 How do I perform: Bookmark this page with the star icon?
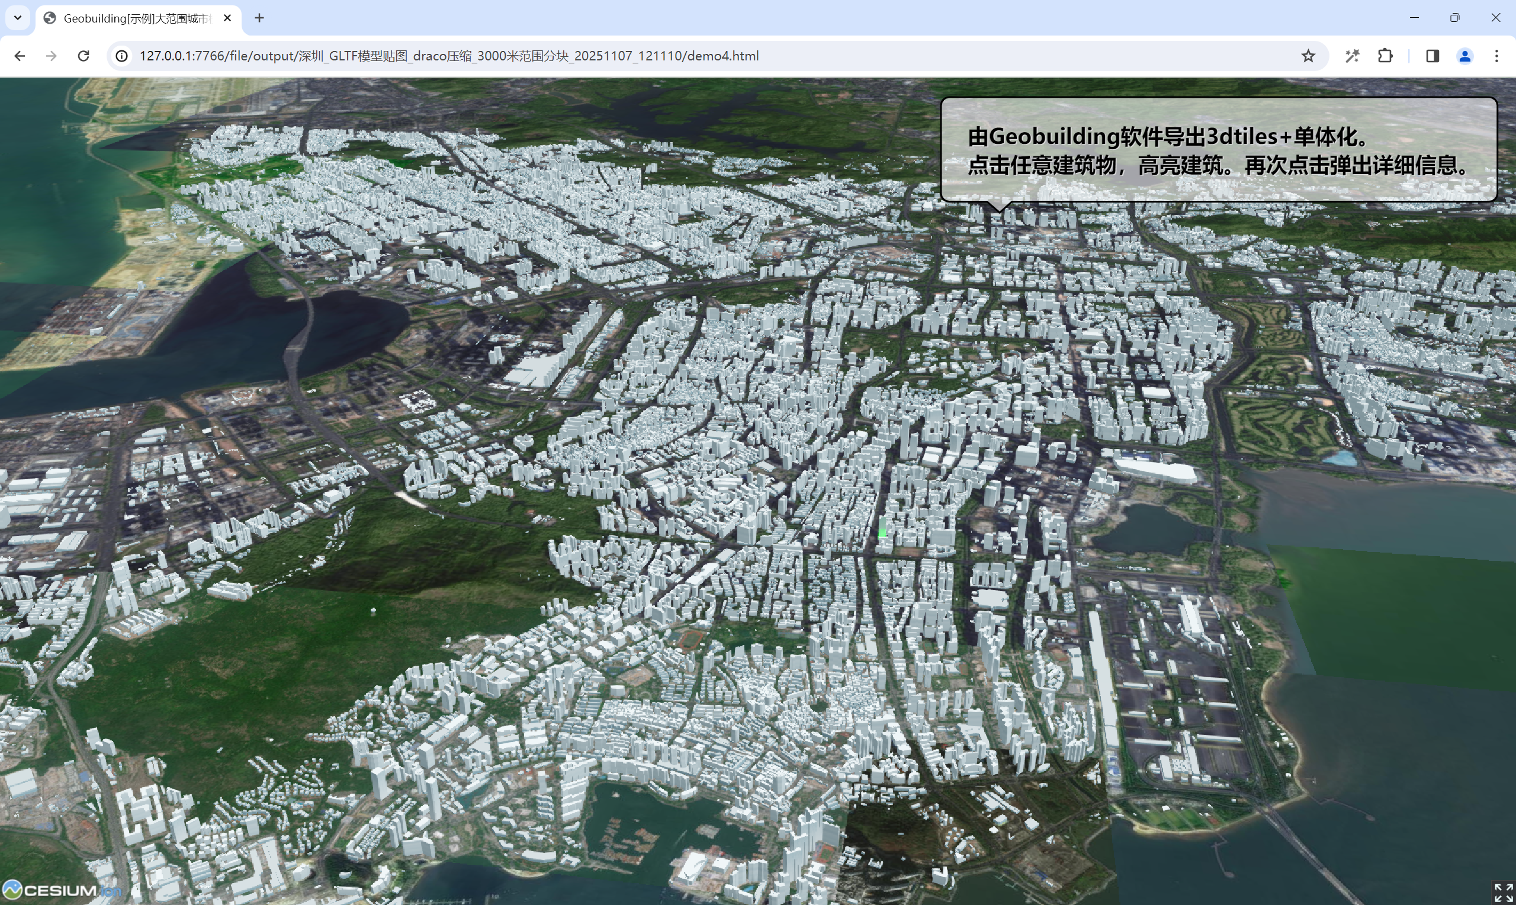click(x=1308, y=56)
